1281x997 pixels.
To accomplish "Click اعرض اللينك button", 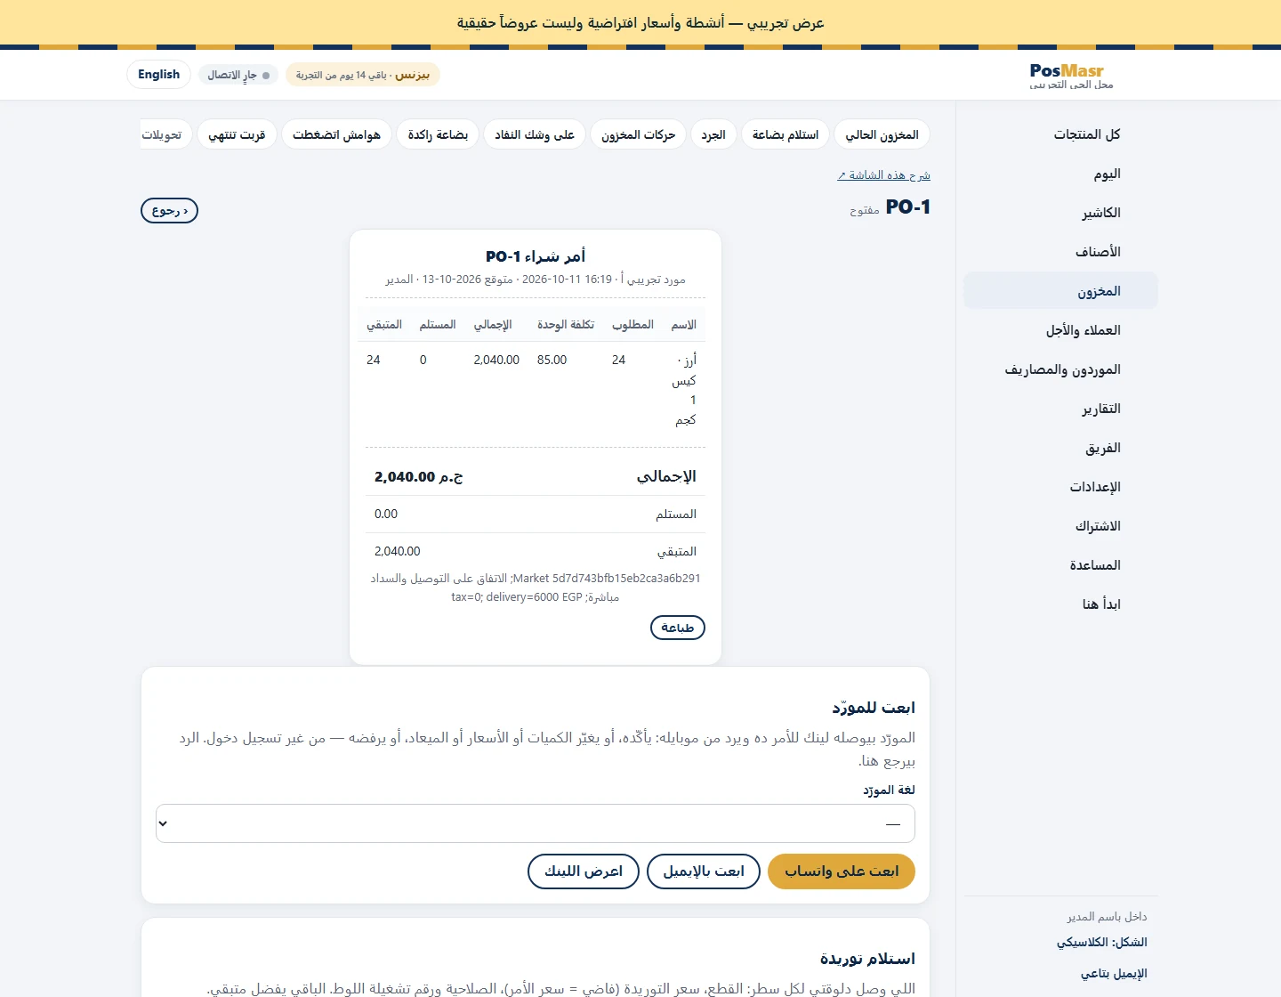I will (x=584, y=871).
